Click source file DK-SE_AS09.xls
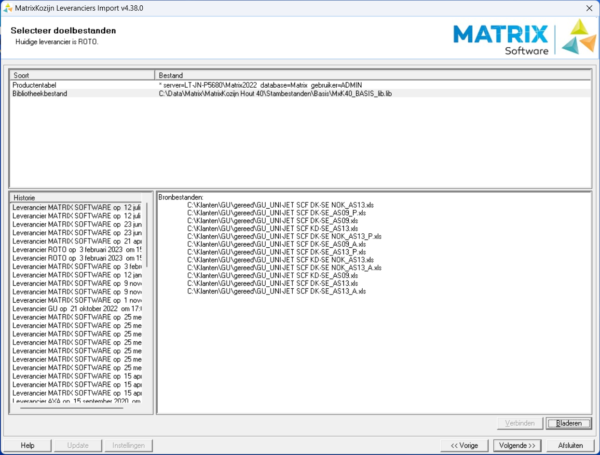The height and width of the screenshot is (455, 600). click(x=273, y=220)
